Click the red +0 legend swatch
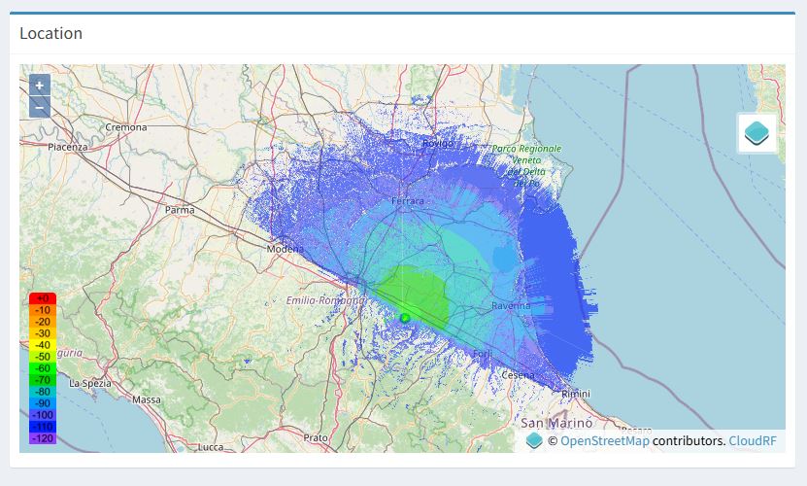This screenshot has height=486, width=807. [x=43, y=298]
